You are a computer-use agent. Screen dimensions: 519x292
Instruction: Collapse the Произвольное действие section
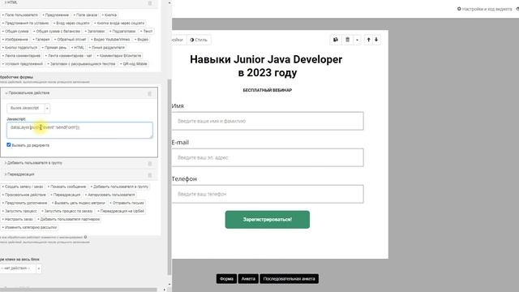(x=28, y=93)
